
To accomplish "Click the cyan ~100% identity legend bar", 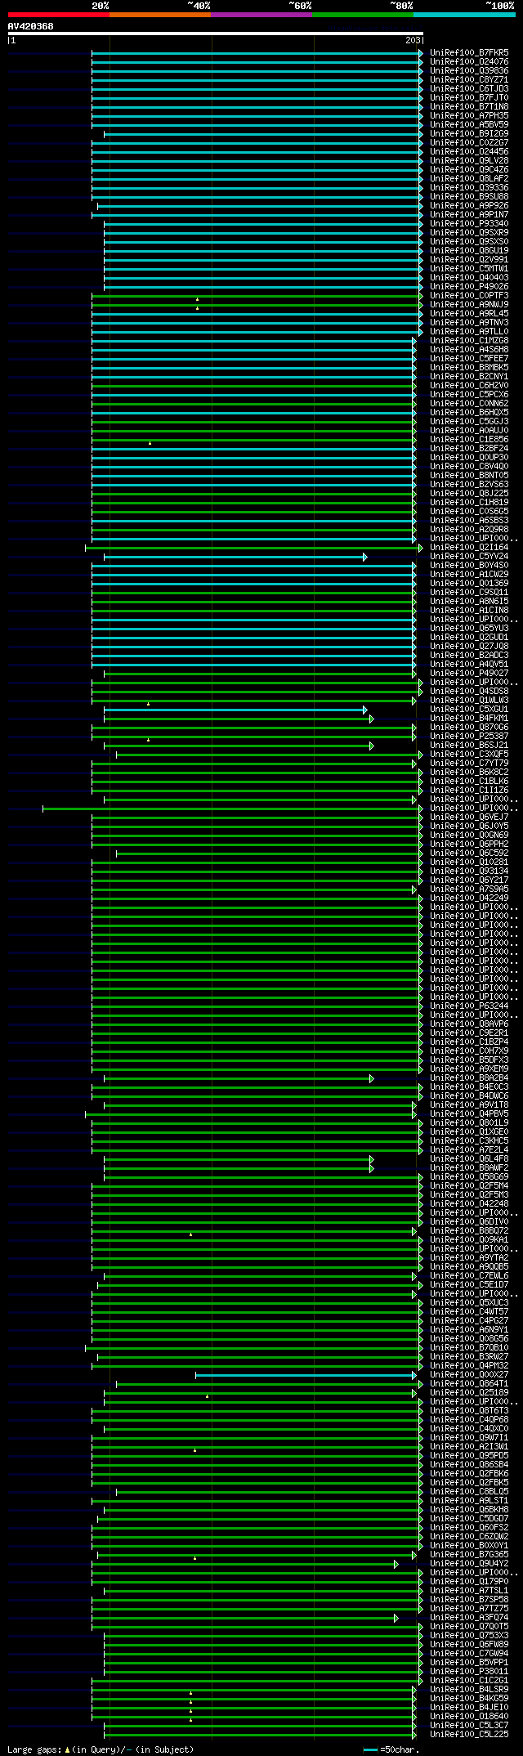I will 464,15.
